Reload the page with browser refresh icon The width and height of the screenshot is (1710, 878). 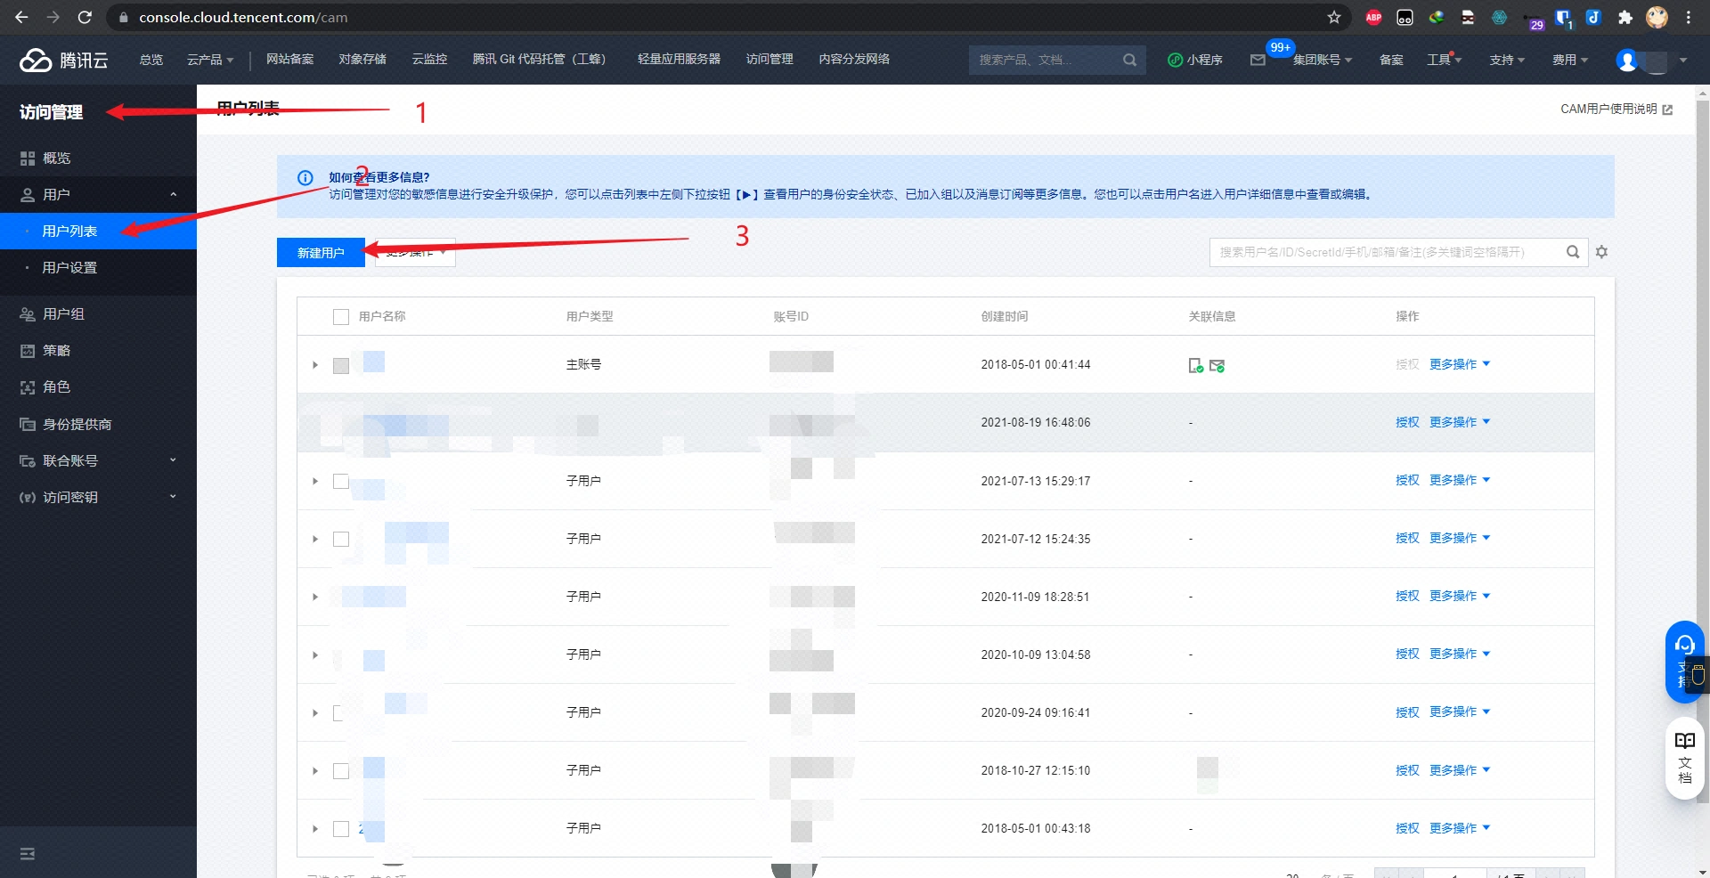(x=85, y=17)
